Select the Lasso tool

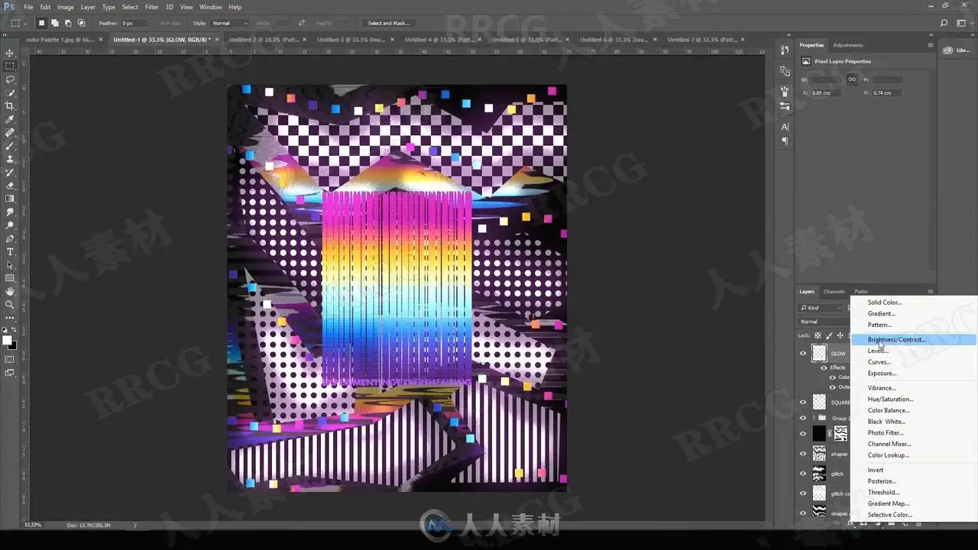point(10,79)
